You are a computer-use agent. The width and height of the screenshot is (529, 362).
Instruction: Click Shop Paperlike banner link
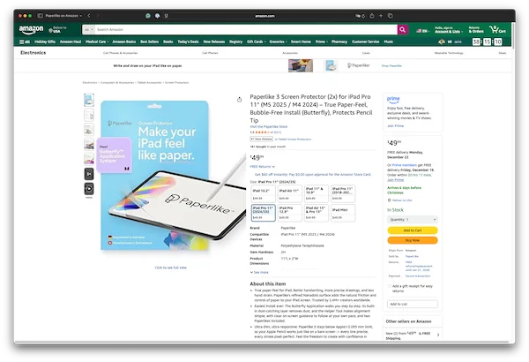click(x=391, y=66)
